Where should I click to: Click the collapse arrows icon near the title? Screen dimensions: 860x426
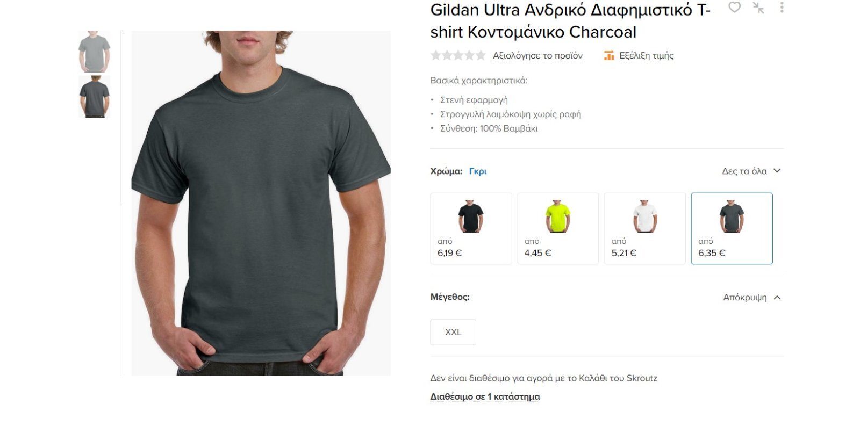pyautogui.click(x=758, y=8)
